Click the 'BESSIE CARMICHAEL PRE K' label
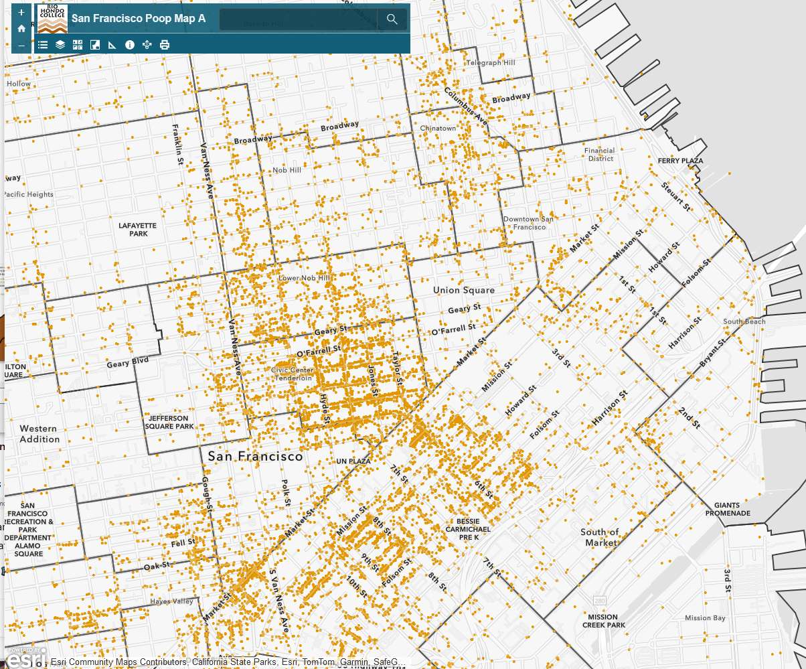Viewport: 806px width, 669px height. tap(469, 528)
